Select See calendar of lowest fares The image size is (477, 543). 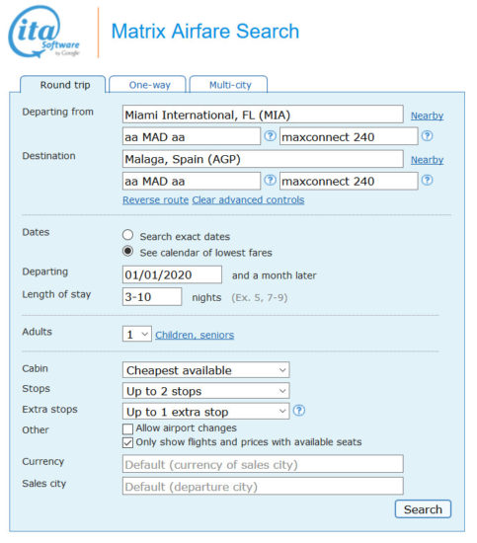coord(127,251)
